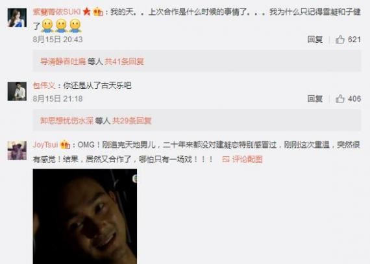Viewport: 370px width, 264px height.
Task: Like the comment with 406 likes
Action: [340, 99]
